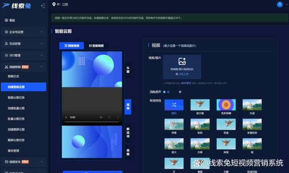Play the preview video
Screen dimensions: 289x173
(66, 117)
